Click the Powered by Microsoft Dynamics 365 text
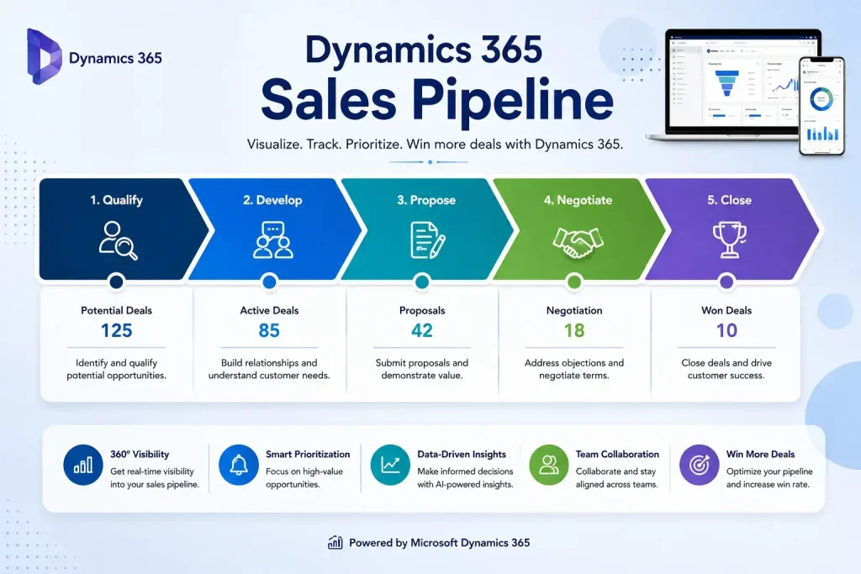This screenshot has width=861, height=574. click(439, 543)
